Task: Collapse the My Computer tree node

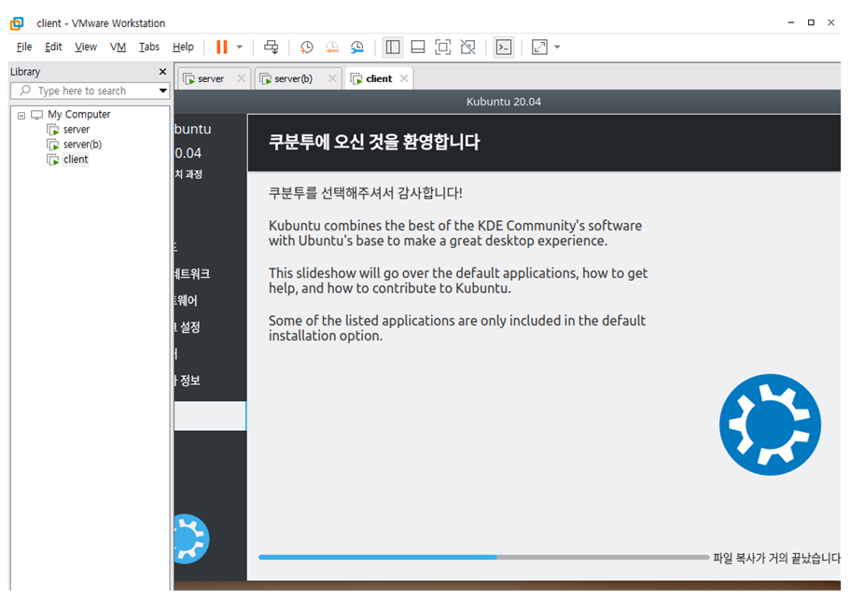Action: tap(21, 116)
